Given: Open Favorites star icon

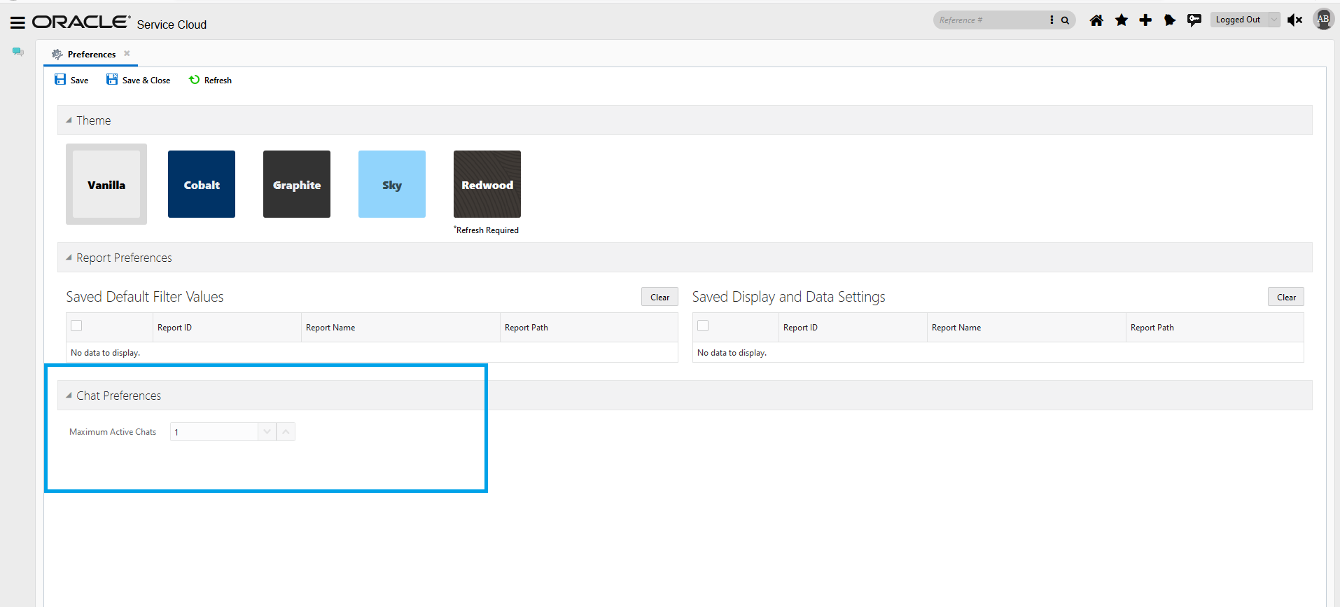Looking at the screenshot, I should tap(1122, 20).
